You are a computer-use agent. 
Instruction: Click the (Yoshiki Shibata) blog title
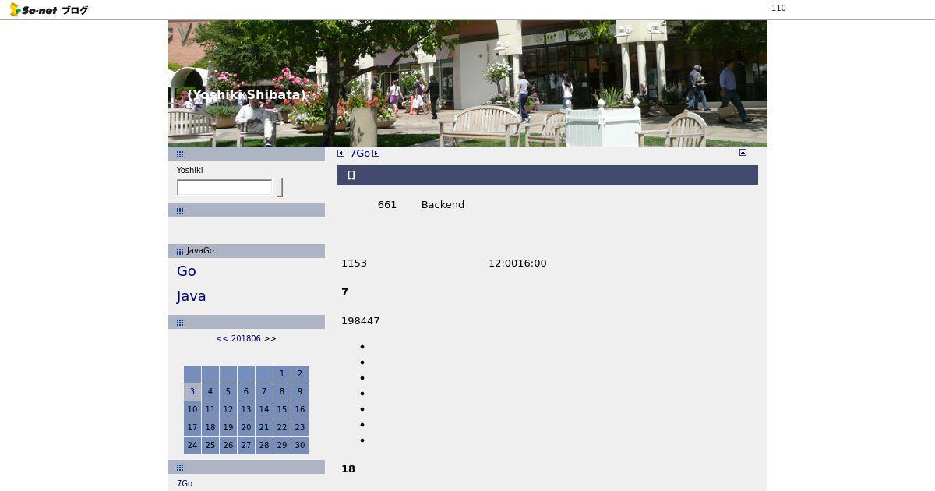coord(246,95)
